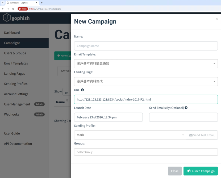Click the browser back arrow

click(3, 9)
